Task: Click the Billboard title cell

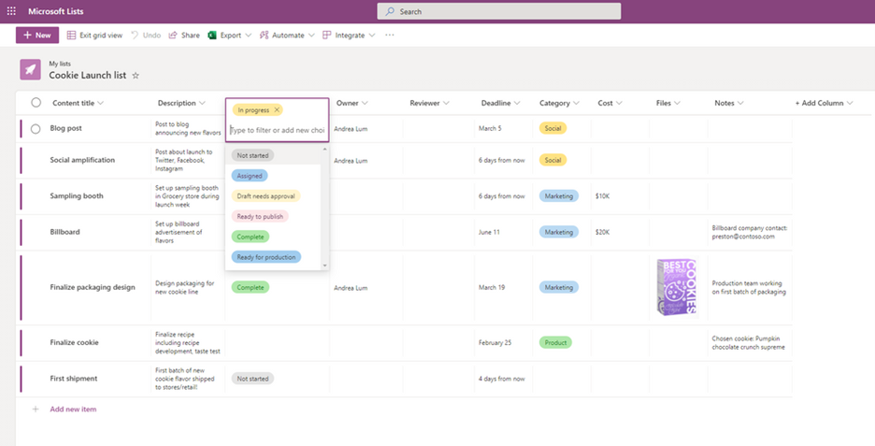Action: pos(65,232)
